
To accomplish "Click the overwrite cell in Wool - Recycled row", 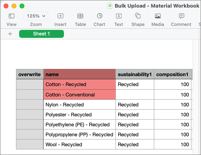I will [30, 144].
